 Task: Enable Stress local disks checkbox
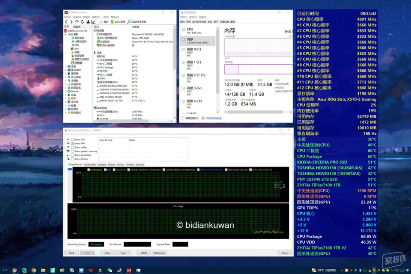click(x=73, y=155)
